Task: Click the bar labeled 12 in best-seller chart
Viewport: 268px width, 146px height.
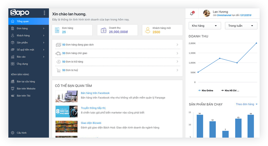Action: tap(213, 130)
